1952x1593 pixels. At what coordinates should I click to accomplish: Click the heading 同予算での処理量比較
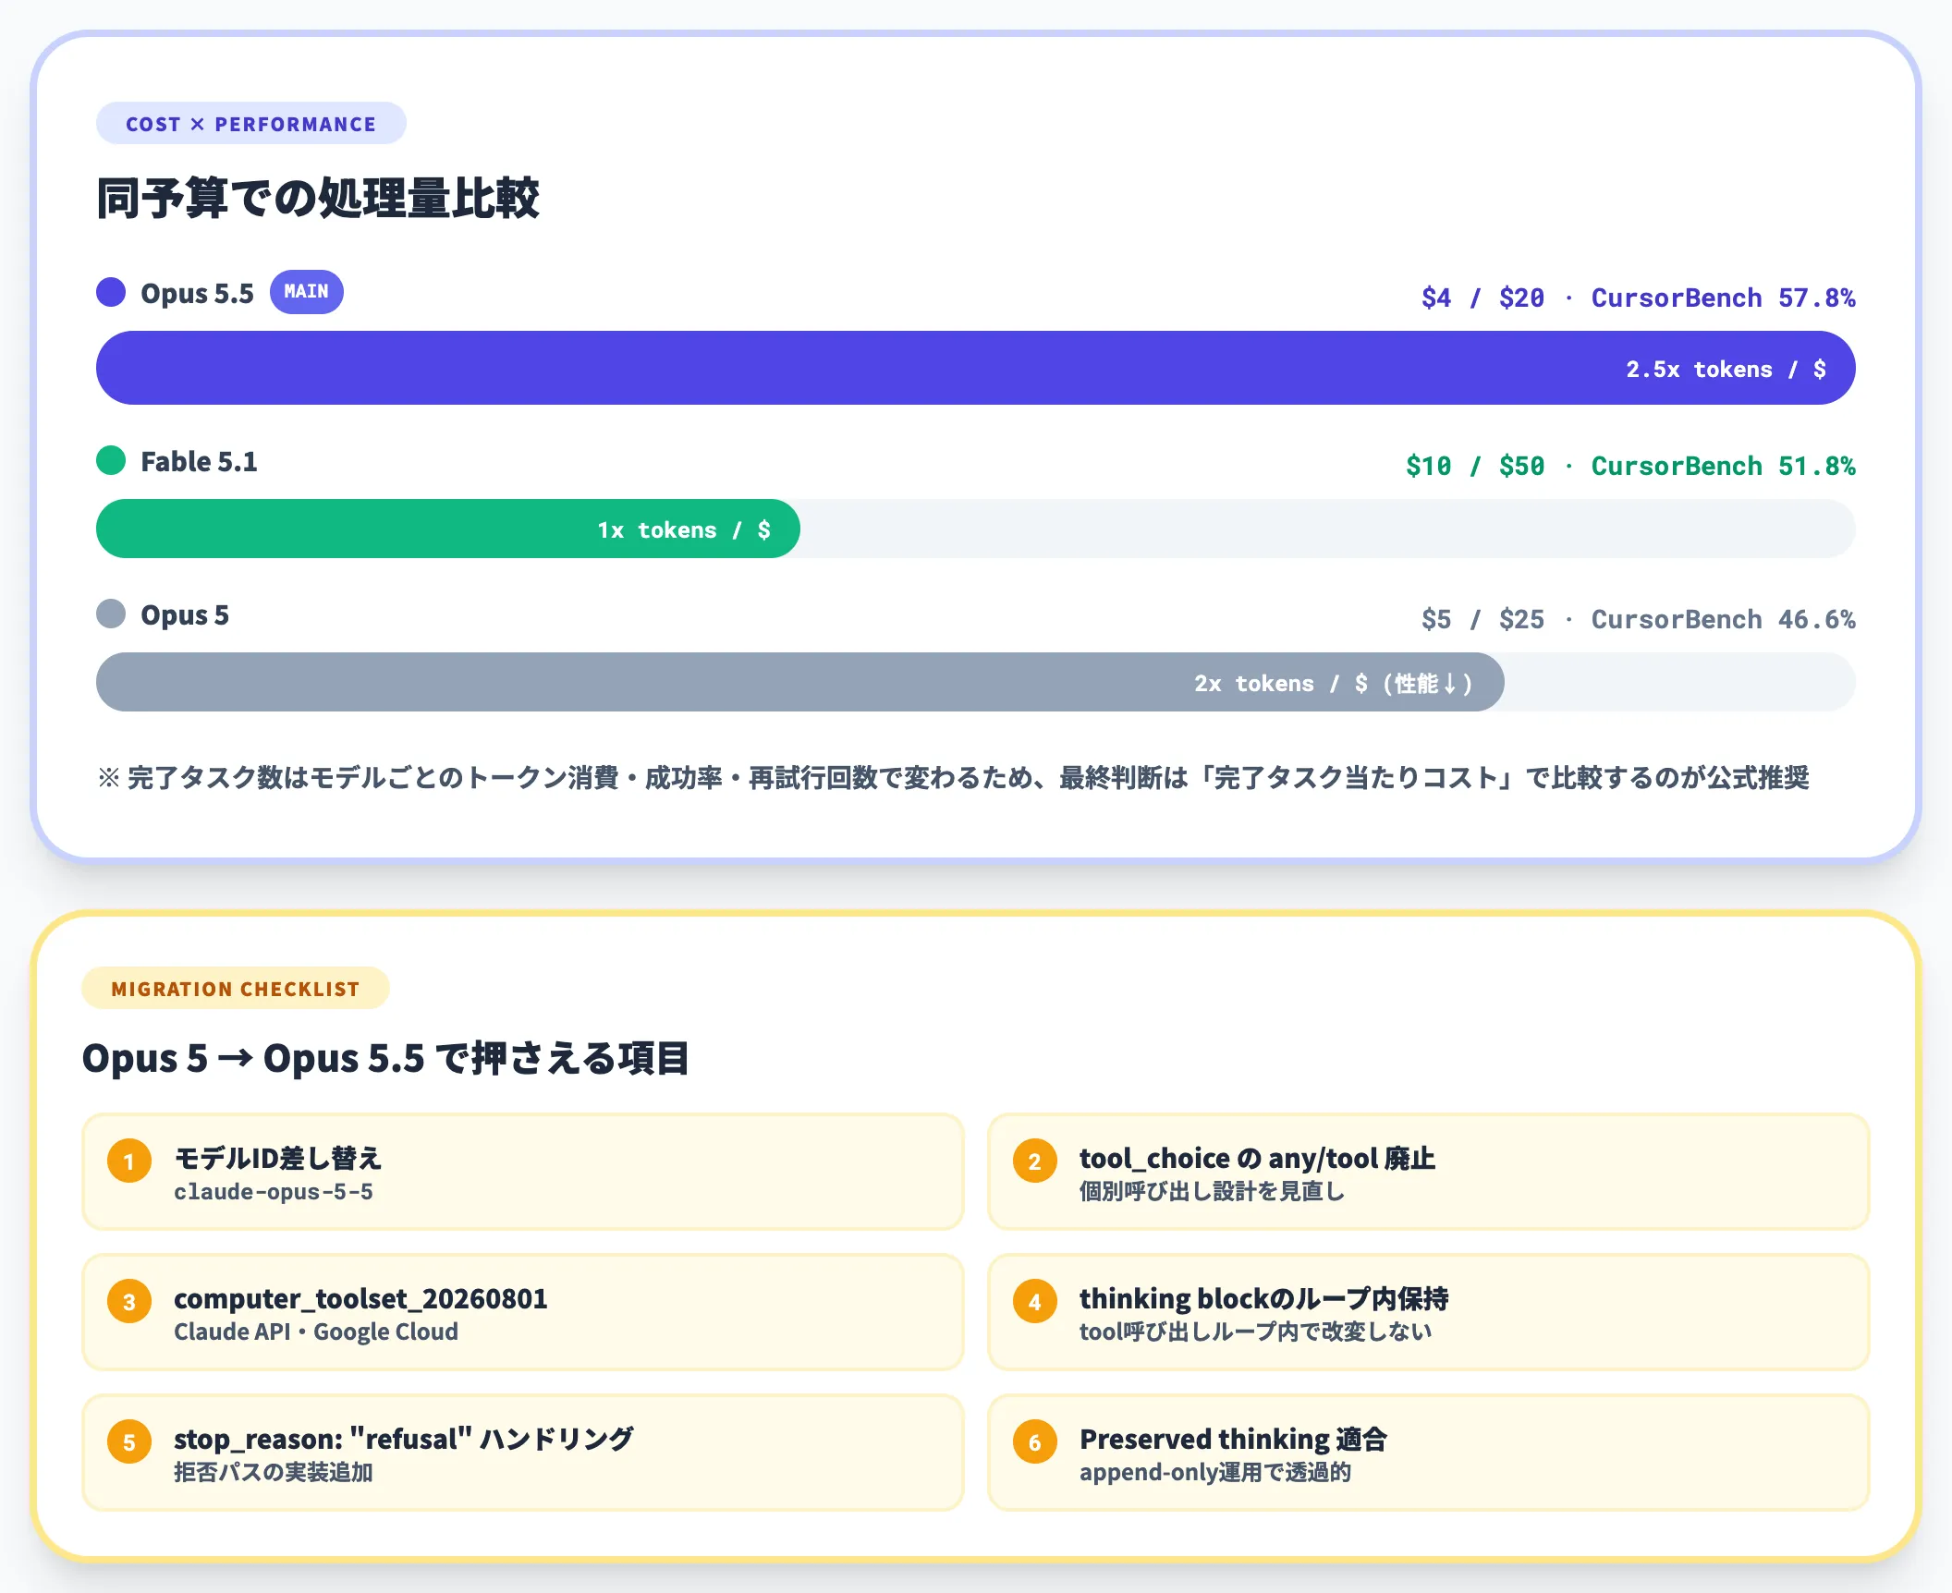pos(318,199)
